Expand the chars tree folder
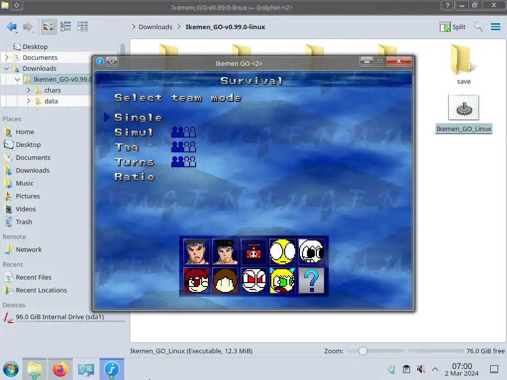507x380 pixels. (28, 90)
